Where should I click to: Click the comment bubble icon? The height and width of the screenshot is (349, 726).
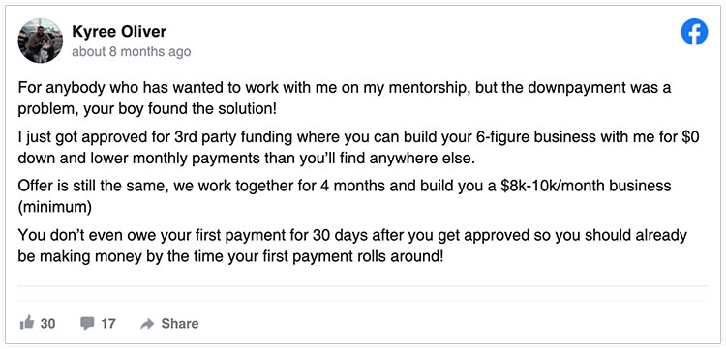pyautogui.click(x=87, y=323)
